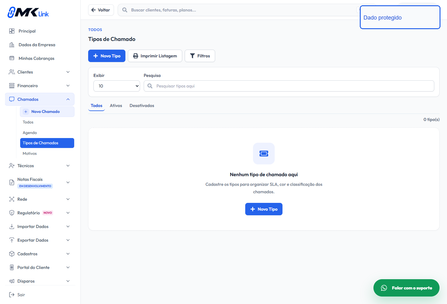Expand the Cadastros menu chevron

tap(68, 254)
